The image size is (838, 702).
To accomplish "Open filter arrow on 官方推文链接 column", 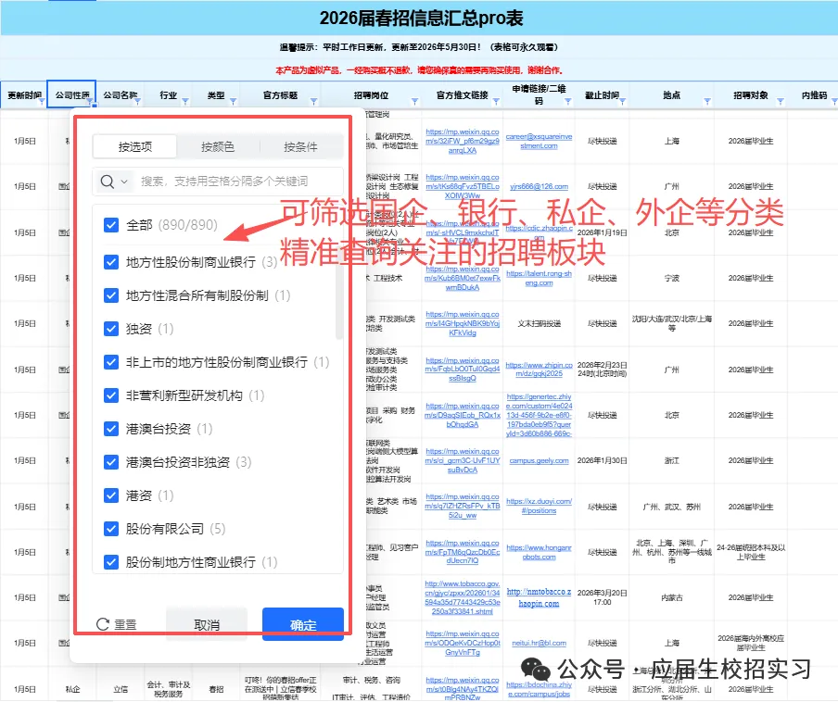I will tap(496, 101).
